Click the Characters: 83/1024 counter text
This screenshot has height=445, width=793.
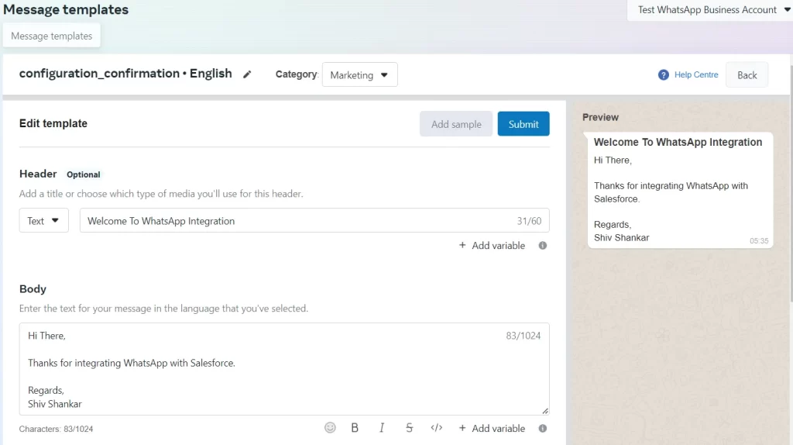(56, 429)
